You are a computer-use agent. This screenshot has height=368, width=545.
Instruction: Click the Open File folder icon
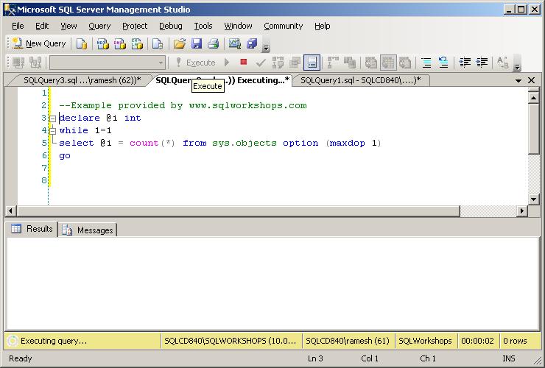click(x=180, y=43)
